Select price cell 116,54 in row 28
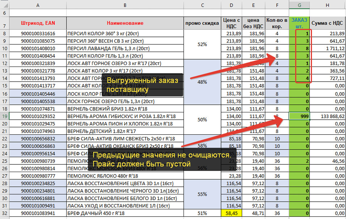The image size is (346, 219). 231,183
